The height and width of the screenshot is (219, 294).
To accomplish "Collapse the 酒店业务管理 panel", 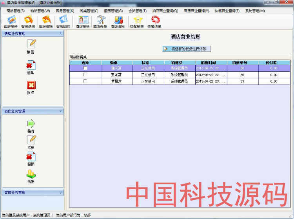I will [x=60, y=111].
